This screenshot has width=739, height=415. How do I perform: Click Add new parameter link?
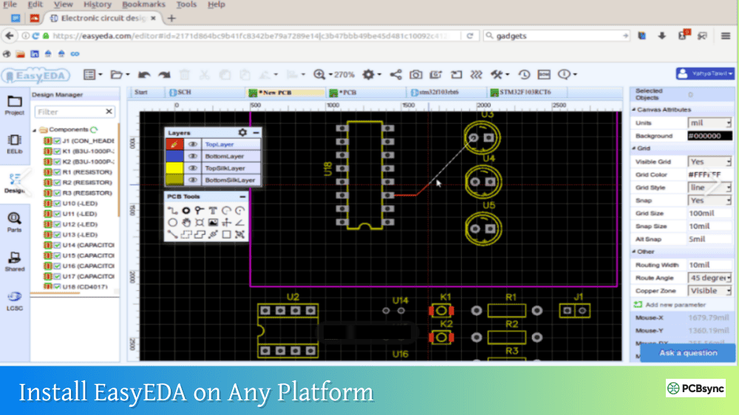click(x=674, y=304)
